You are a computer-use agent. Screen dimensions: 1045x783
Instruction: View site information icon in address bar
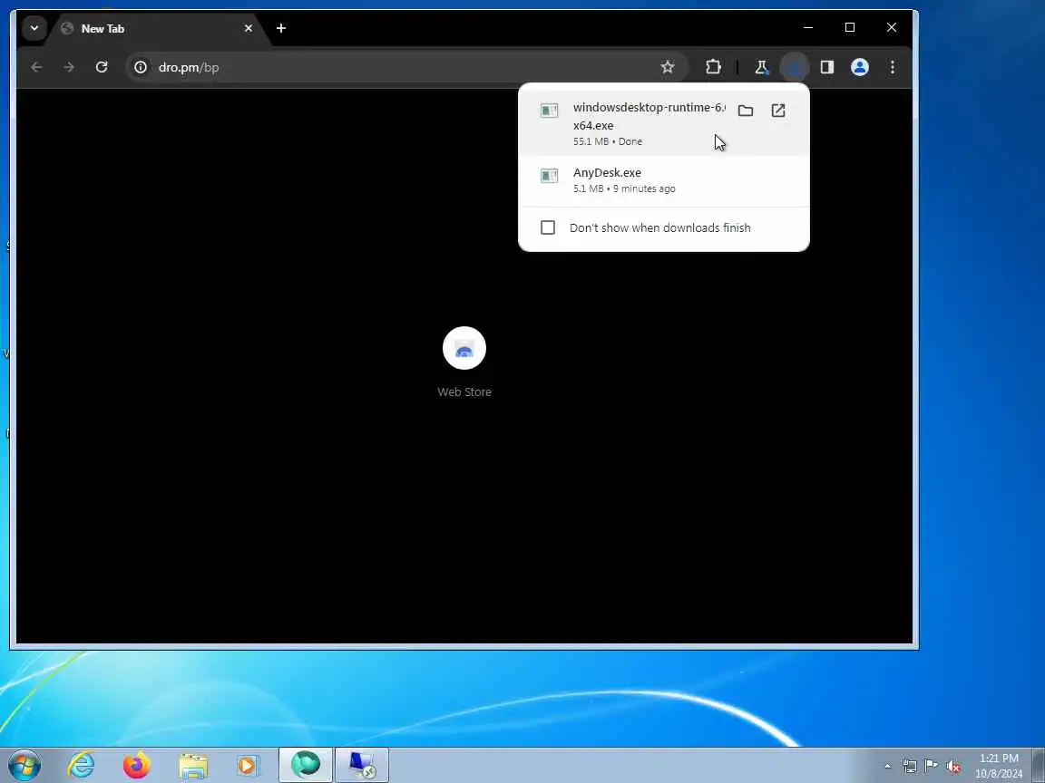(x=141, y=67)
